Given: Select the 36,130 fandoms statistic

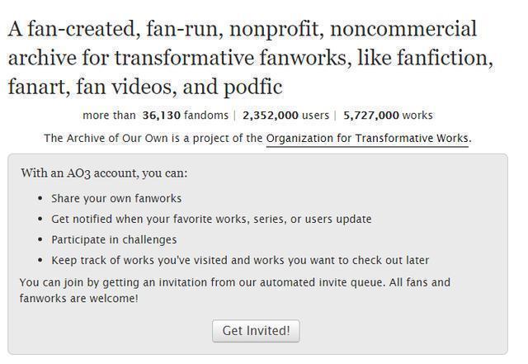Looking at the screenshot, I should (181, 116).
